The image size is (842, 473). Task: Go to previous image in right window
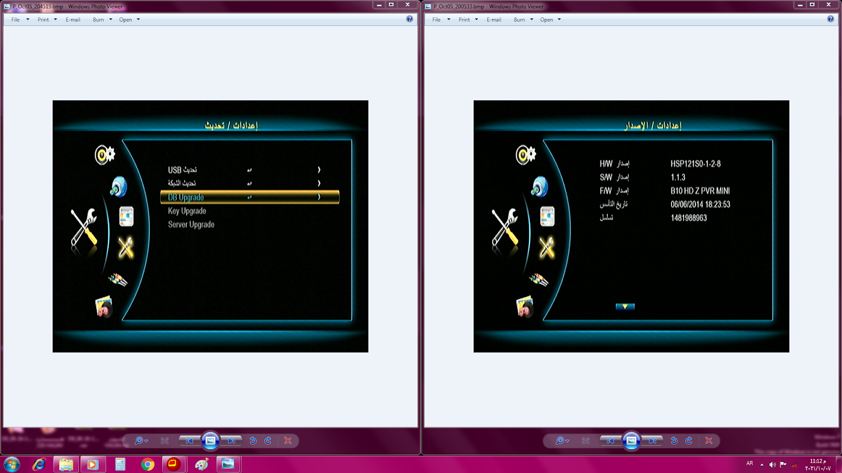(610, 440)
